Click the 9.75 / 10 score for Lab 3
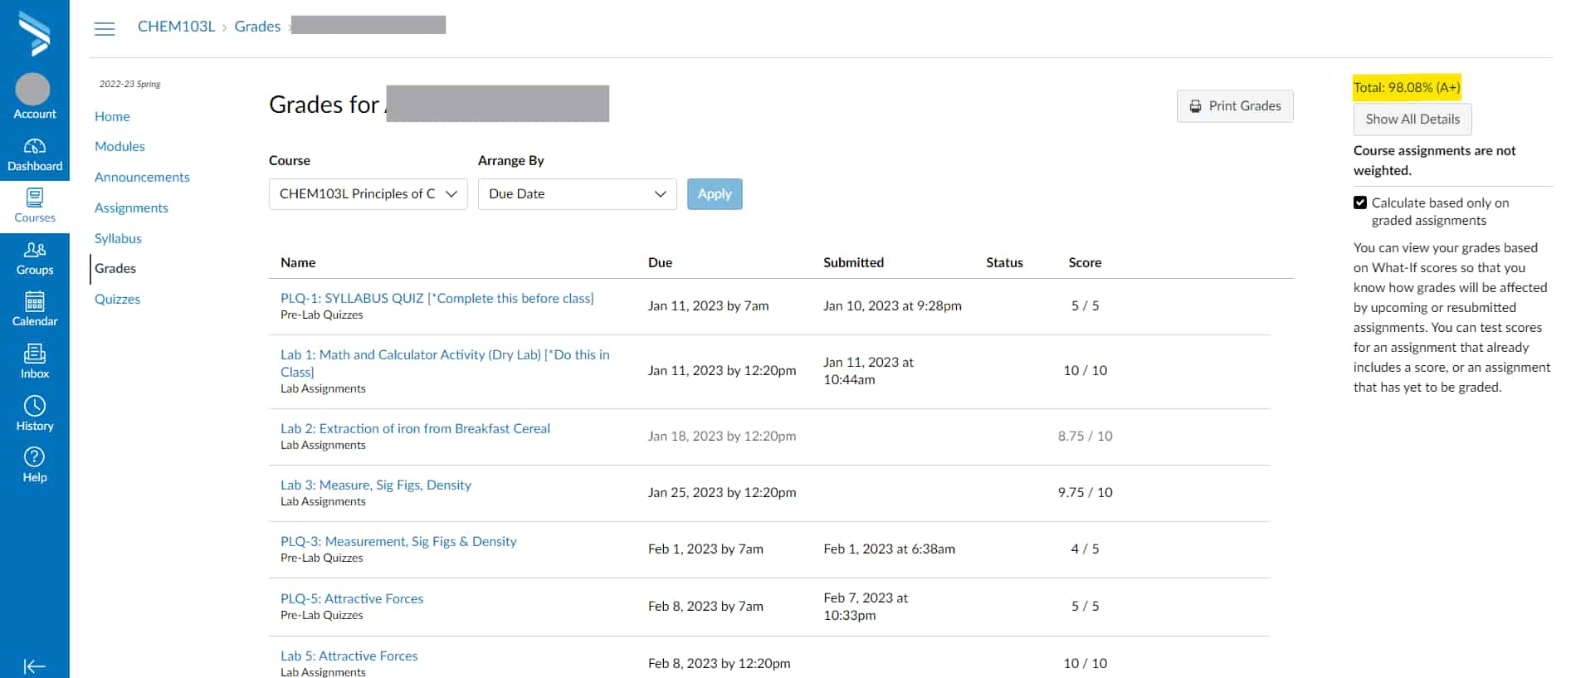Image resolution: width=1571 pixels, height=678 pixels. 1085,492
